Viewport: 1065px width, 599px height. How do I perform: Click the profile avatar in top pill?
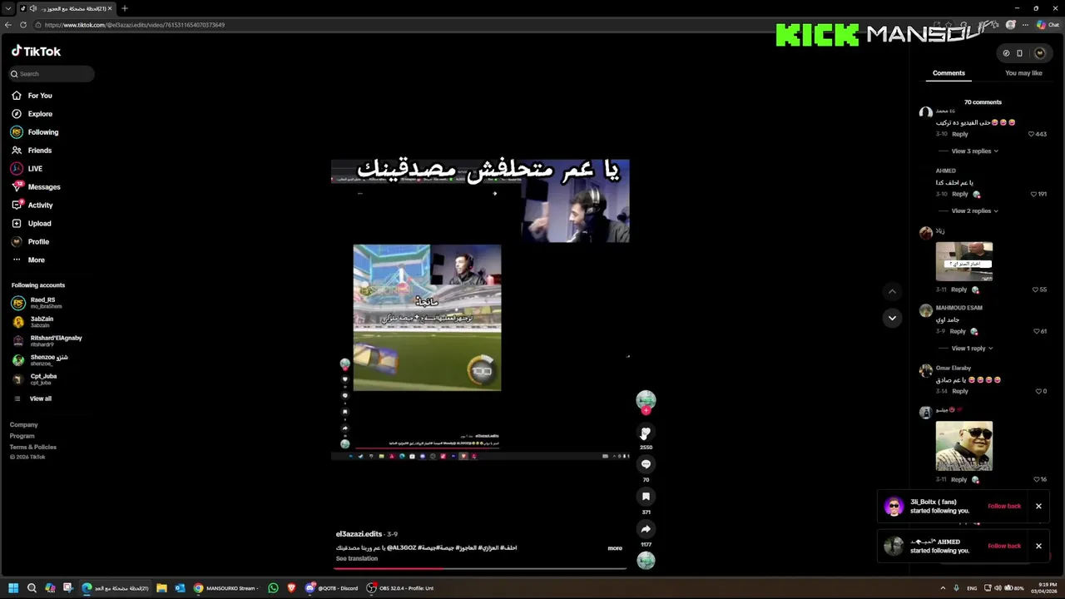(x=1039, y=53)
